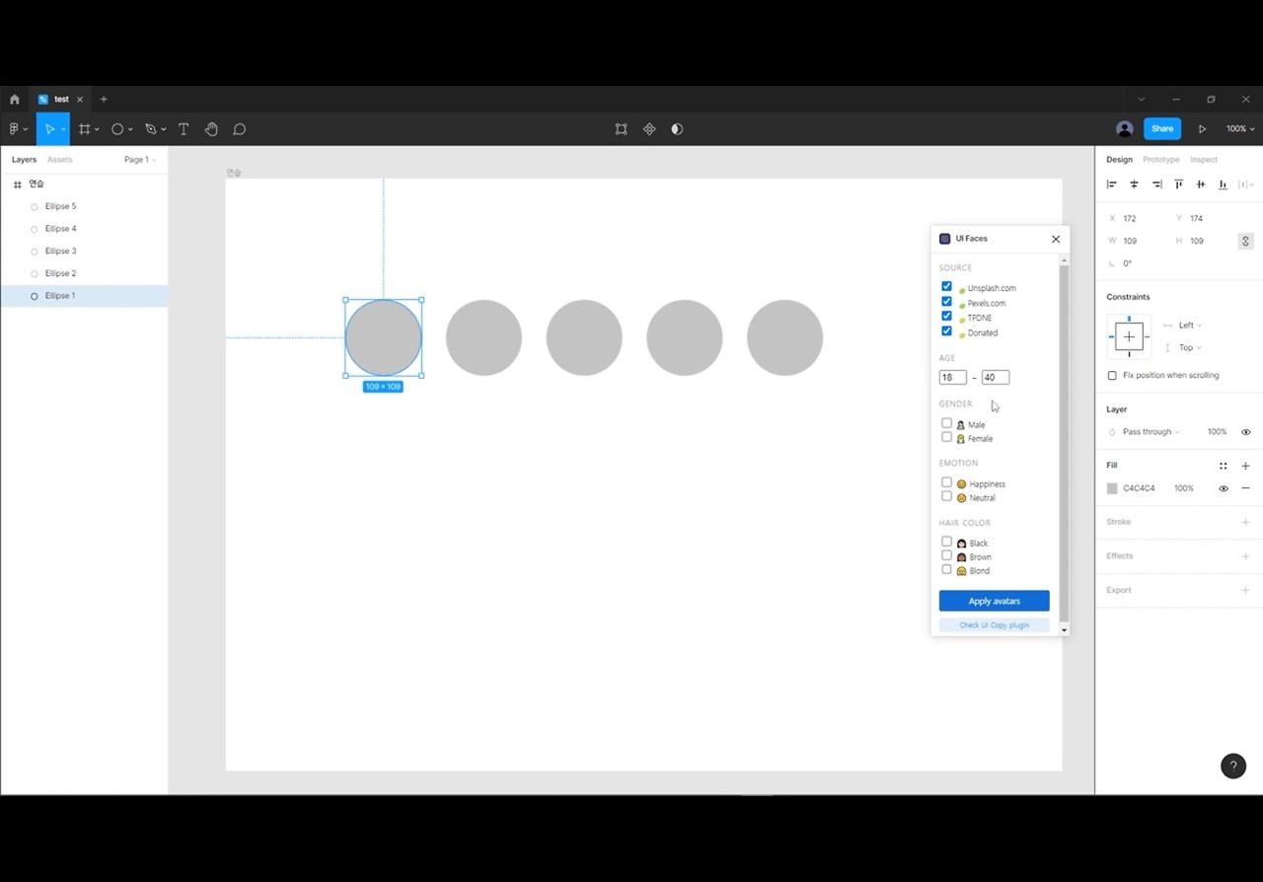Click the Use as mask icon
The height and width of the screenshot is (882, 1263).
(677, 129)
